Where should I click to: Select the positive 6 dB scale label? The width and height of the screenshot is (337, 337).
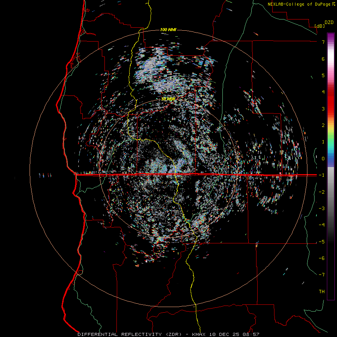(x=323, y=59)
